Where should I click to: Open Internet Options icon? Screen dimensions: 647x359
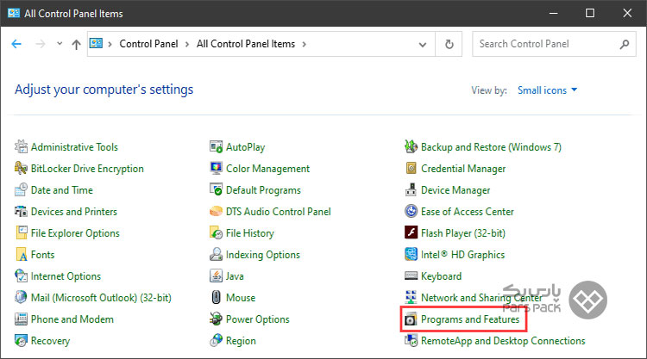(21, 275)
